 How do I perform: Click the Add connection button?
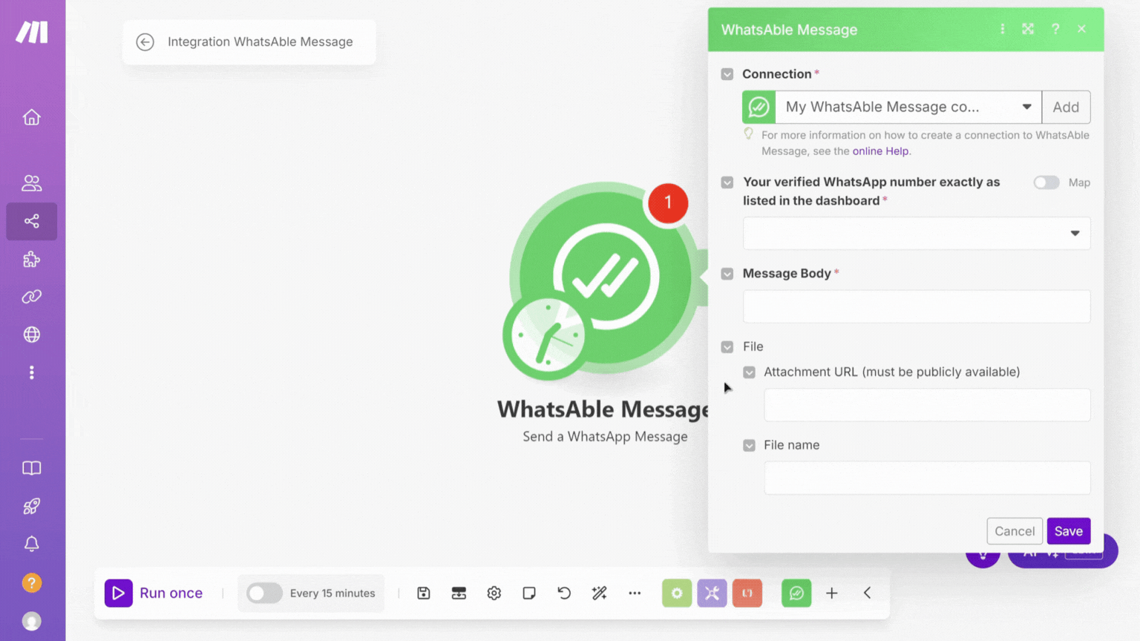(x=1066, y=107)
